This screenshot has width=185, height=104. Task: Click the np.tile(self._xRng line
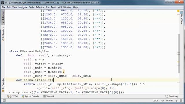click(76, 88)
